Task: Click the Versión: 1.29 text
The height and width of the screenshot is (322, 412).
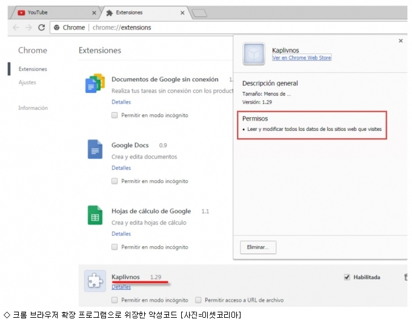Action: [257, 102]
